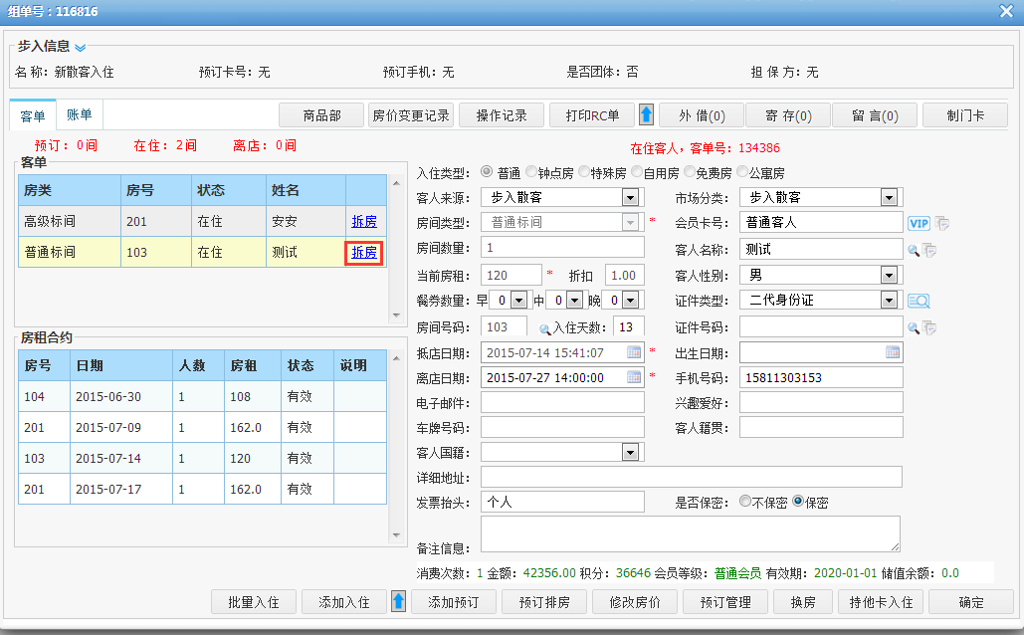Viewport: 1024px width, 635px height.
Task: Switch to the 客单 tab
Action: click(x=33, y=116)
